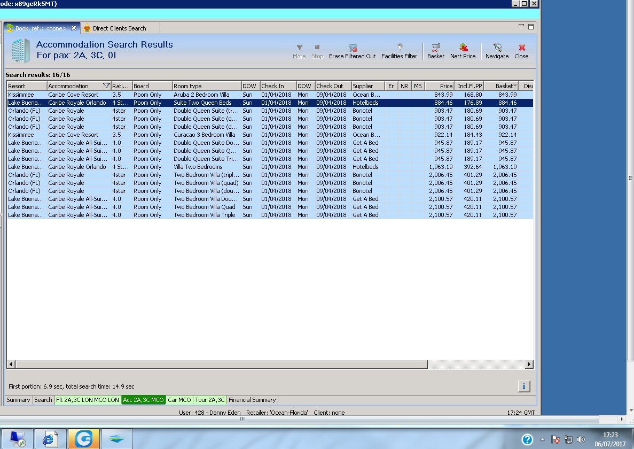This screenshot has width=634, height=449.
Task: Minimize the results panel view
Action: [x=521, y=26]
